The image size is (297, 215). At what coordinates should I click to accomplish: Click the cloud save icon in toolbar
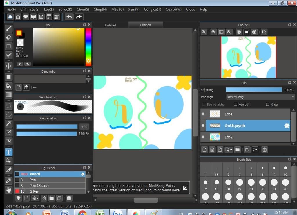[10, 17]
